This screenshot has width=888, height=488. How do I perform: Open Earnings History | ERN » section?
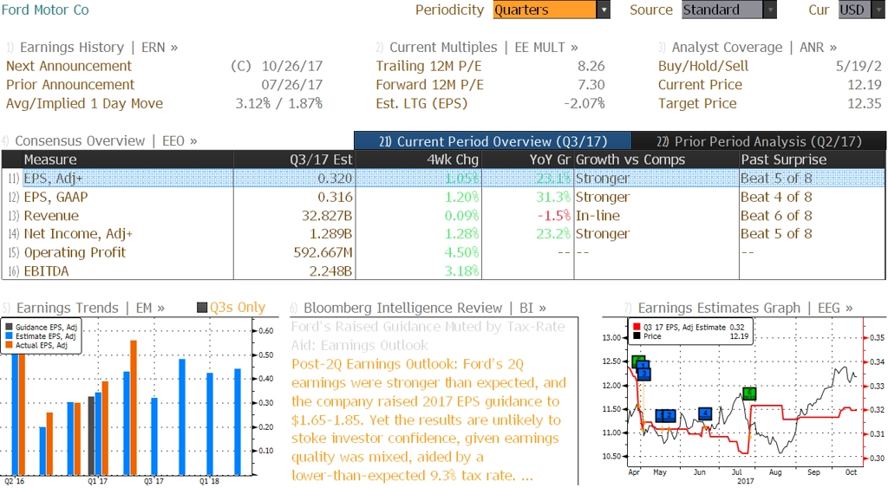point(92,47)
